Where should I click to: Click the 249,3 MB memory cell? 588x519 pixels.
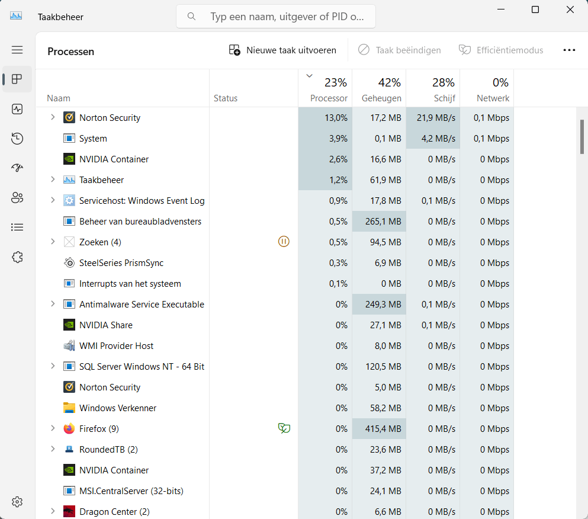coord(379,305)
